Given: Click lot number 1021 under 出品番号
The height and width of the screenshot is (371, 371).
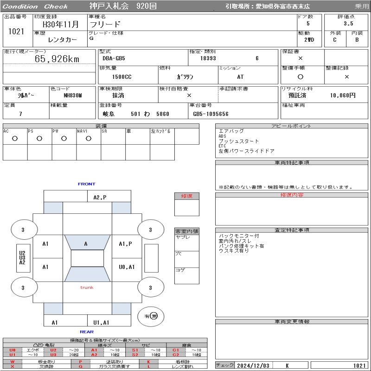Looking at the screenshot, I should pyautogui.click(x=16, y=32).
